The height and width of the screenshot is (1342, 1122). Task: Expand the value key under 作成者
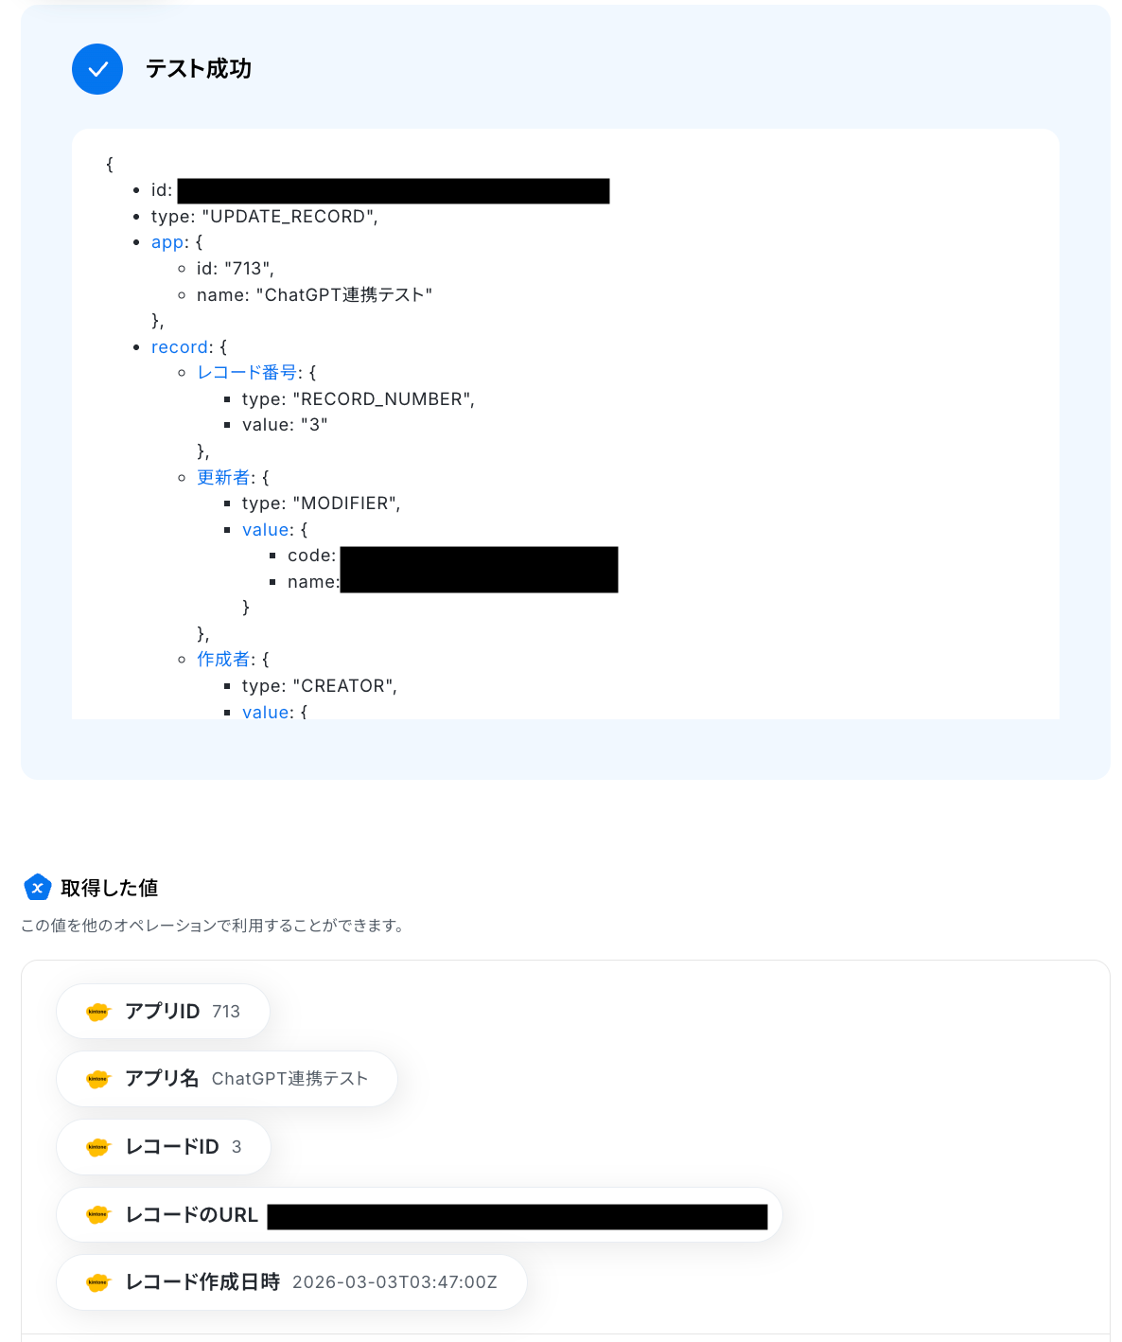[265, 712]
